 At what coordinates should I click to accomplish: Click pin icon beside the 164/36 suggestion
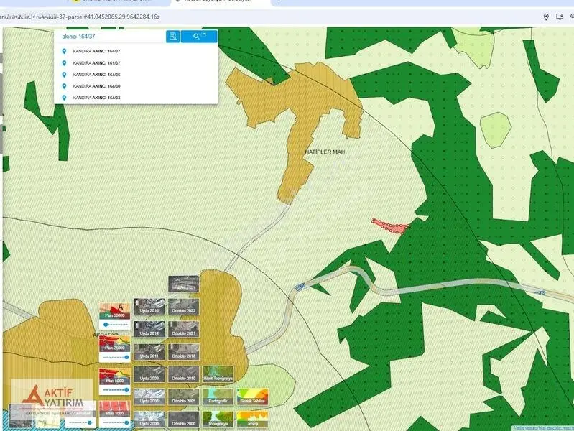(64, 74)
